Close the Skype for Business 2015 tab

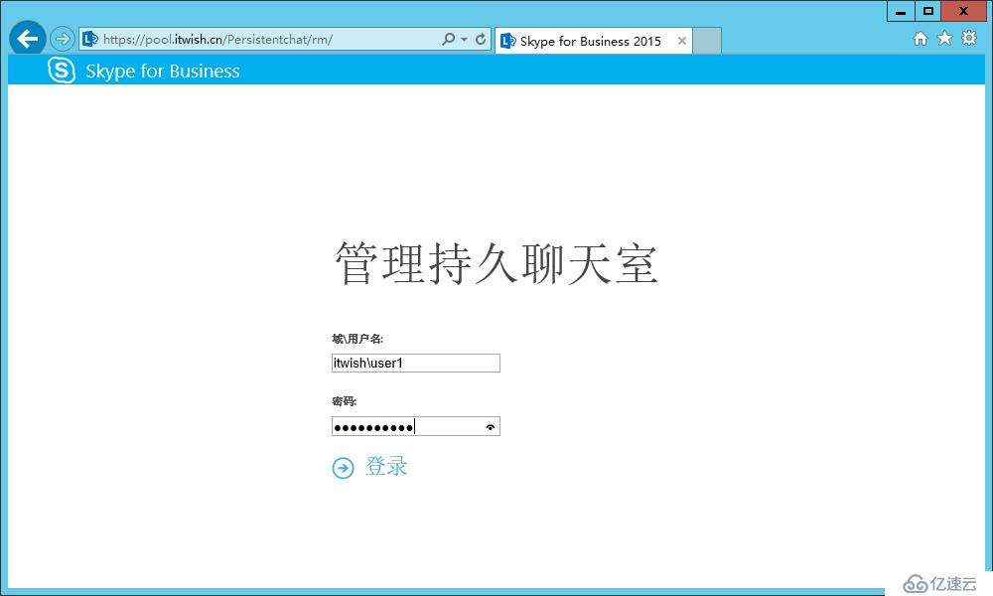tap(682, 41)
